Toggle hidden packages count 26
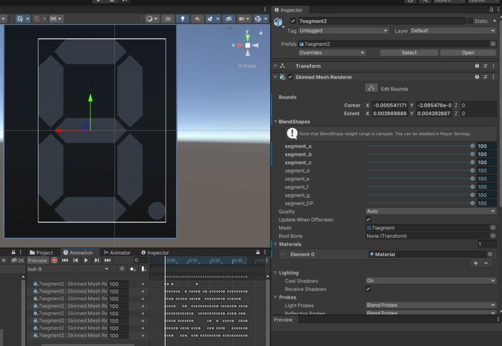502x346 pixels. pyautogui.click(x=17, y=260)
